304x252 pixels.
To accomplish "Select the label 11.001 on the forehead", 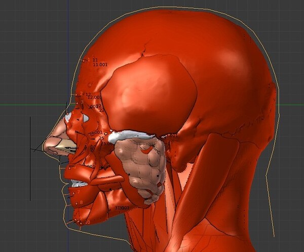I will pos(100,65).
